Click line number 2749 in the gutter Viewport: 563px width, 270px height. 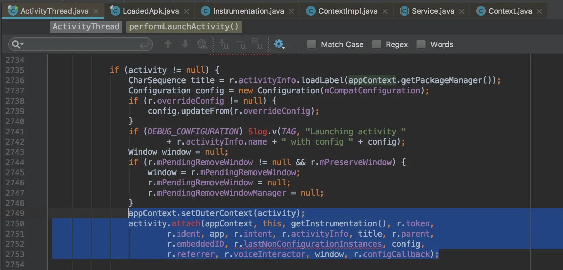coord(15,213)
